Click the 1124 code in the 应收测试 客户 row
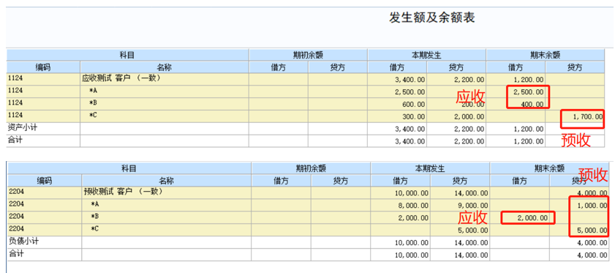Viewport: 615px width, 273px height. tap(15, 78)
